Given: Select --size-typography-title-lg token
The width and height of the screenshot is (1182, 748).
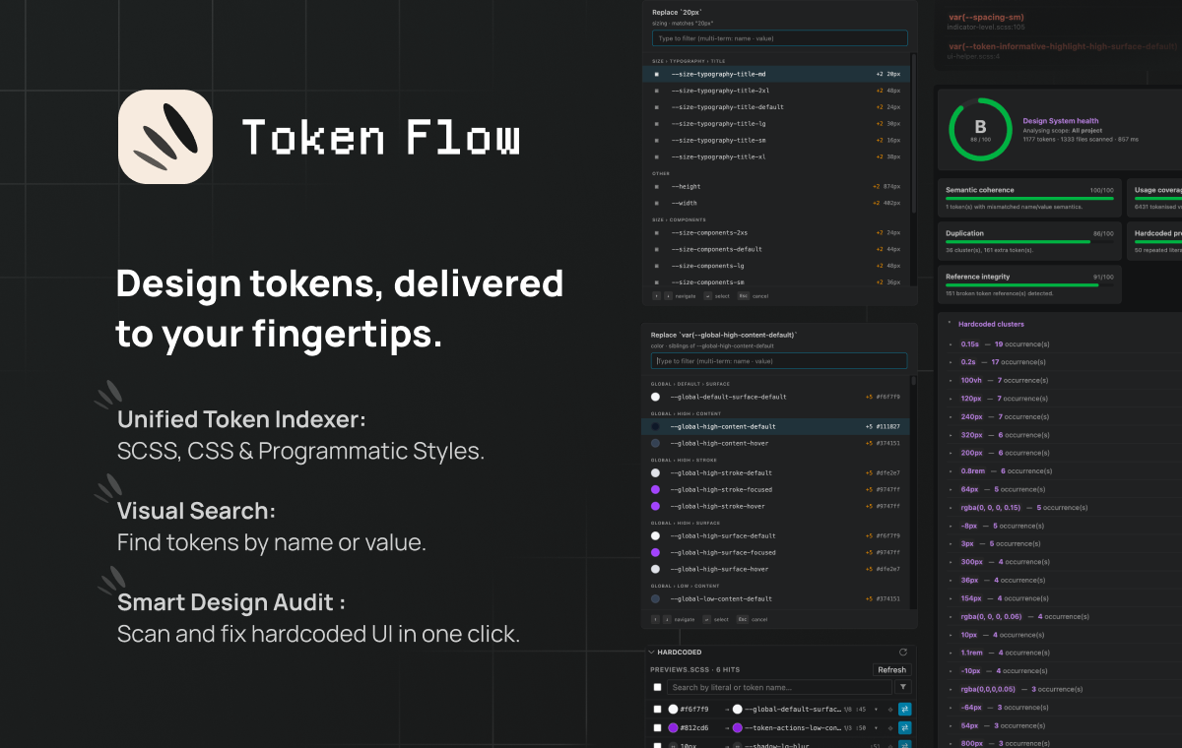Looking at the screenshot, I should tap(776, 124).
